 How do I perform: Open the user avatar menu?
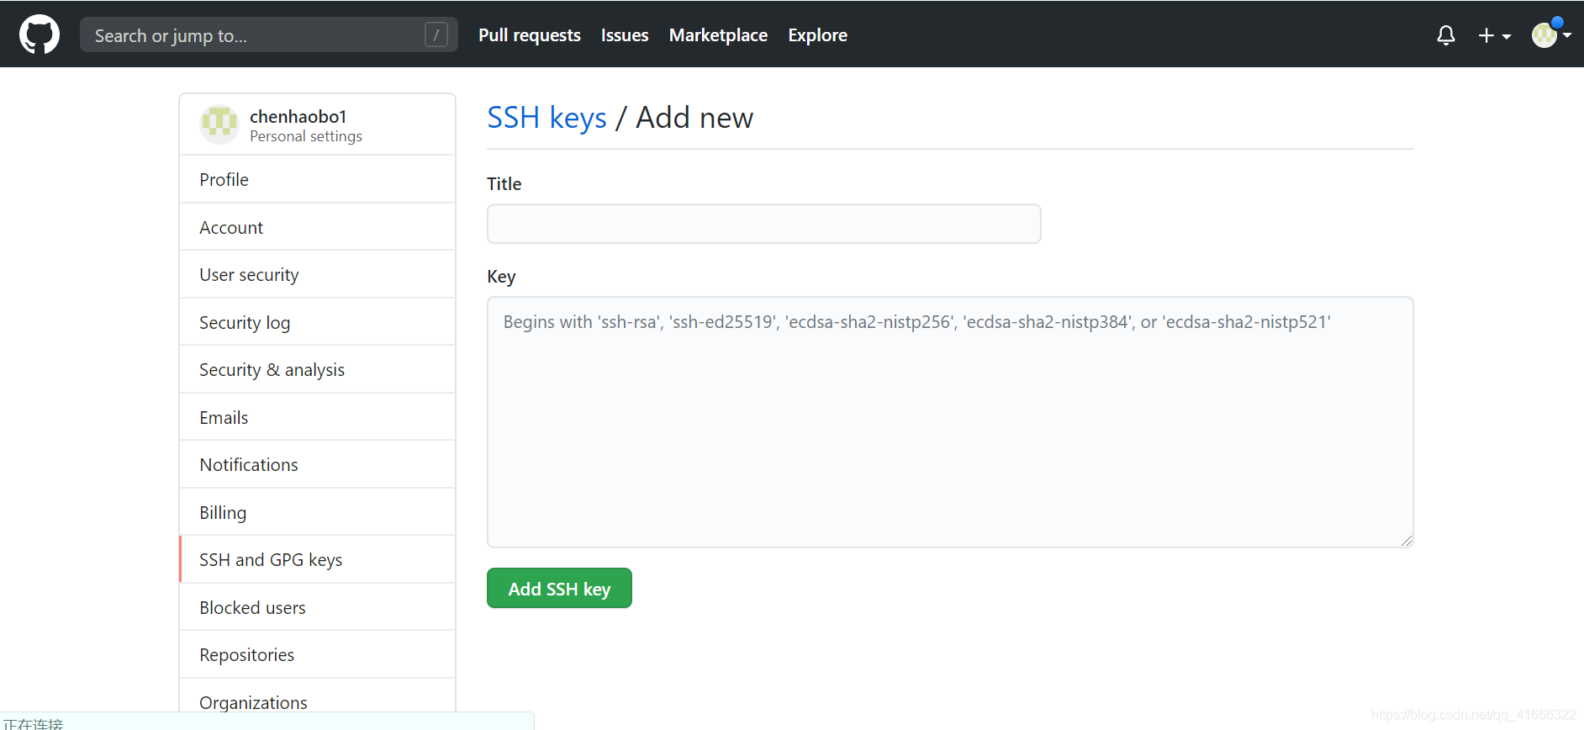pos(1551,35)
